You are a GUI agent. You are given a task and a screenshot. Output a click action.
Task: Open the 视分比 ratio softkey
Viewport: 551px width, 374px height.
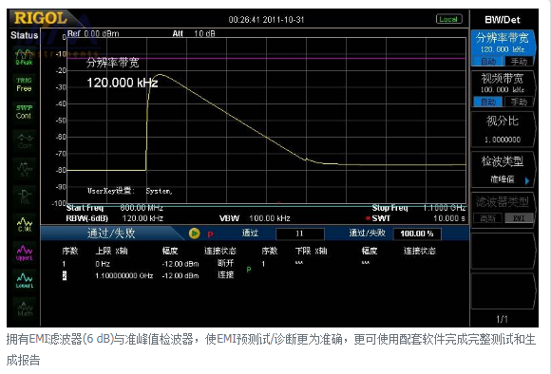click(x=503, y=129)
